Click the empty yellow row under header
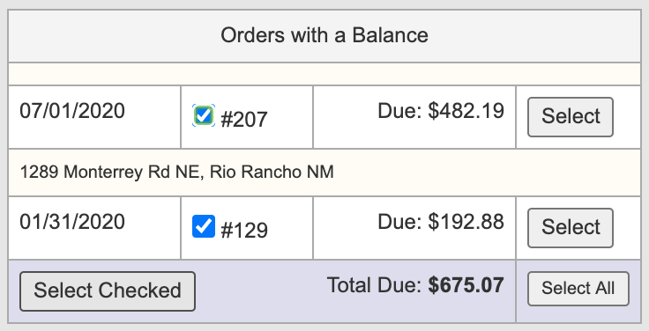The image size is (649, 331). point(324,74)
